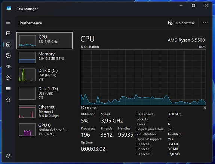Screen dimensions: 215x164
Task: Click the up time 0:00:03:02 value
Action: pos(93,149)
